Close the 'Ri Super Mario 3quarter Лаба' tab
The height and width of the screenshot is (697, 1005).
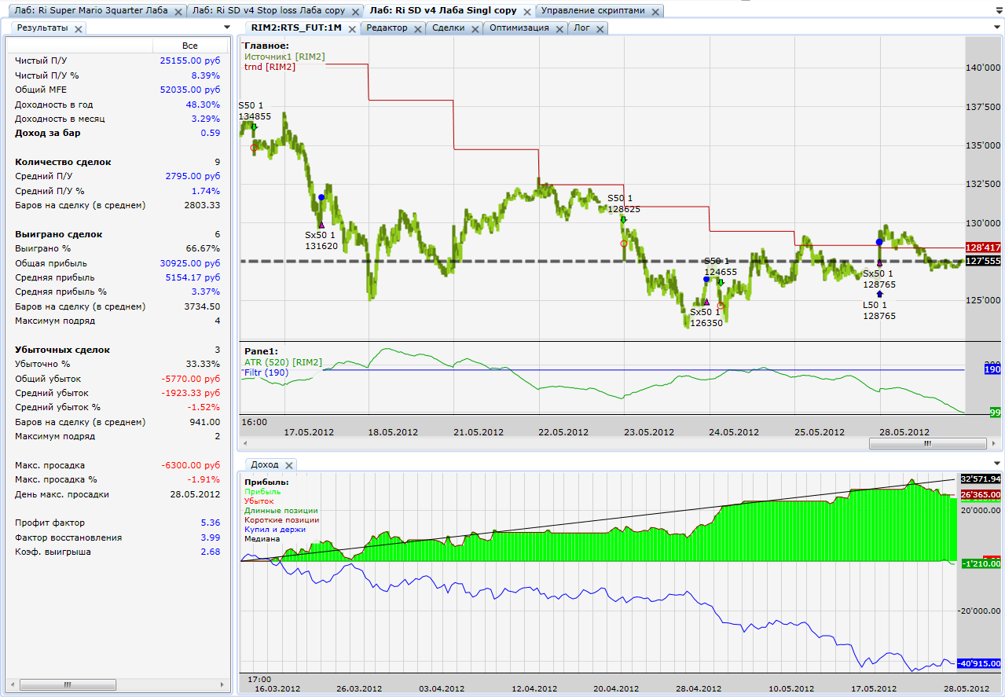(178, 12)
